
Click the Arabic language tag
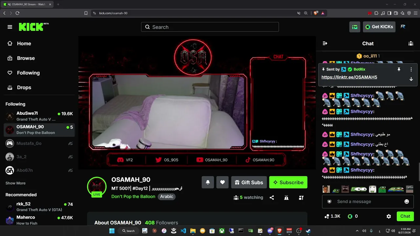(167, 197)
